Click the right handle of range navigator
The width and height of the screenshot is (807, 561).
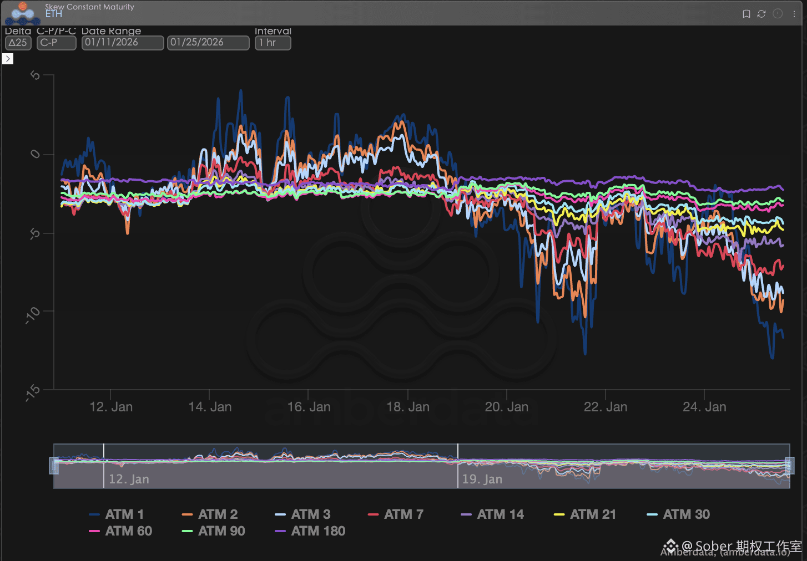789,466
